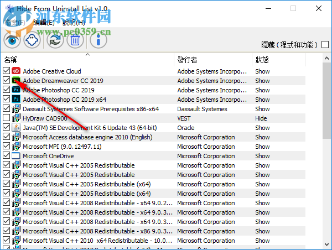Click the Refresh list toolbar icon
Viewport: 332px width, 250px height.
pos(55,40)
